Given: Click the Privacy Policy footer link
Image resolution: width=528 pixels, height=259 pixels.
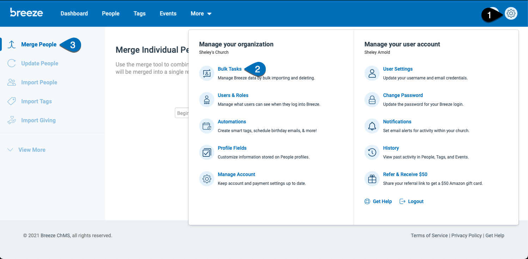Looking at the screenshot, I should 467,235.
